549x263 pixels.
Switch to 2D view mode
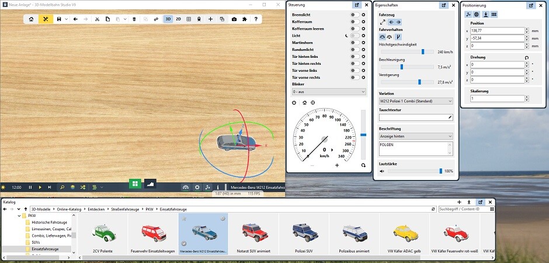(x=178, y=19)
